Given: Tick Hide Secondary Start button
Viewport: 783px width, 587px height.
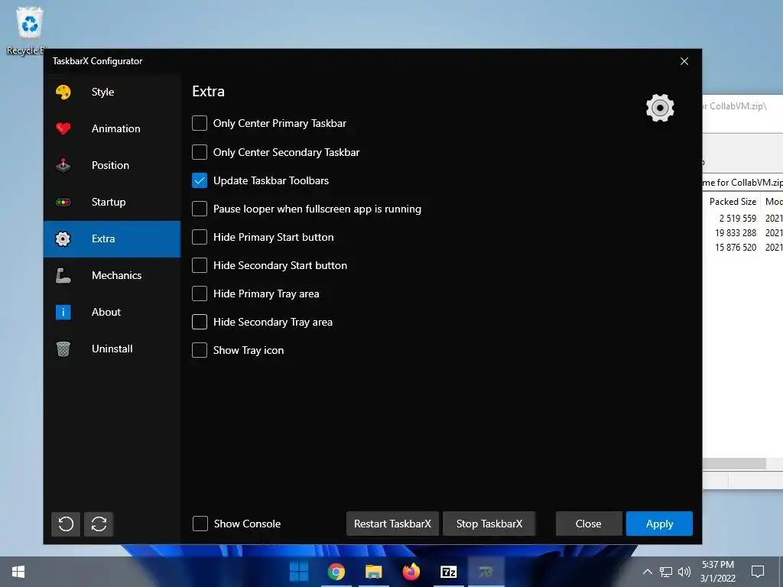Looking at the screenshot, I should (x=200, y=265).
